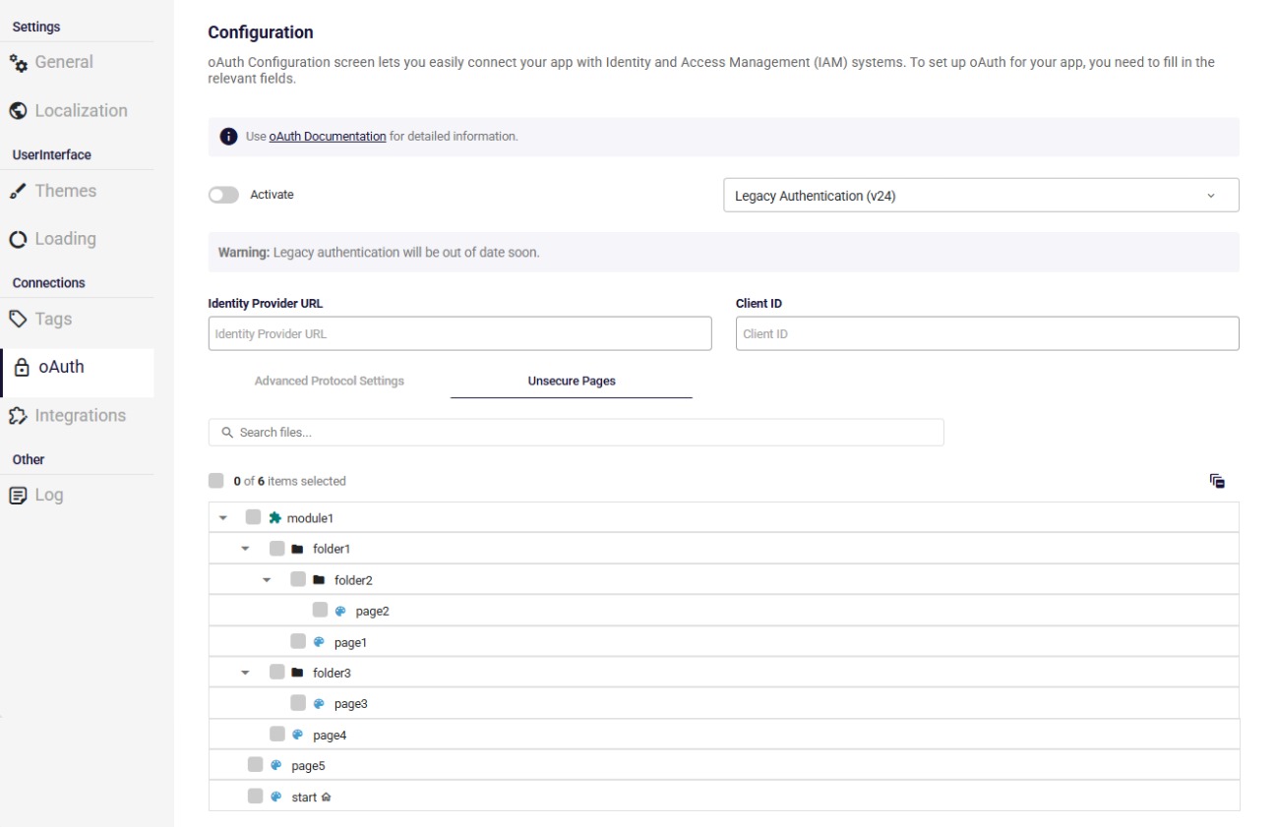Open the Legacy Authentication (v24) dropdown
This screenshot has height=827, width=1276.
[x=980, y=196]
